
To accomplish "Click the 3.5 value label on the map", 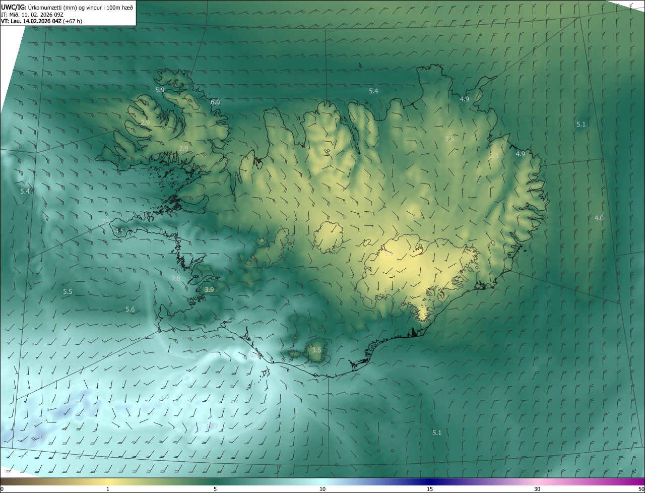I will click(x=316, y=350).
